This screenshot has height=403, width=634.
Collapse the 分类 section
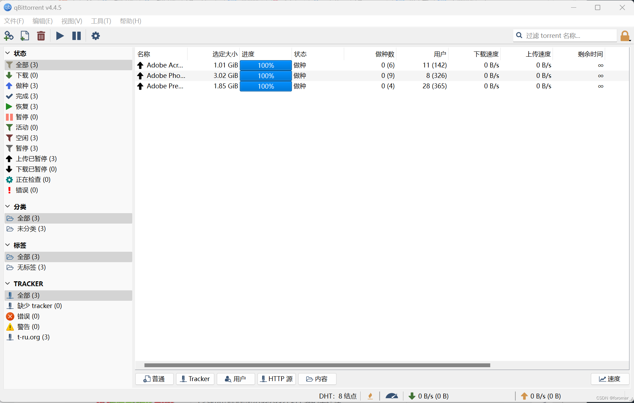coord(8,207)
